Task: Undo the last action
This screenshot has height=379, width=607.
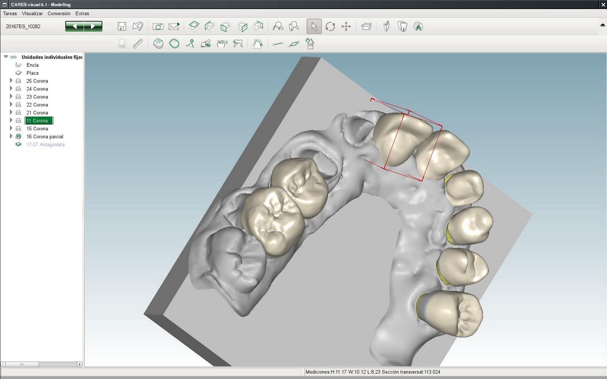Action: 137,27
